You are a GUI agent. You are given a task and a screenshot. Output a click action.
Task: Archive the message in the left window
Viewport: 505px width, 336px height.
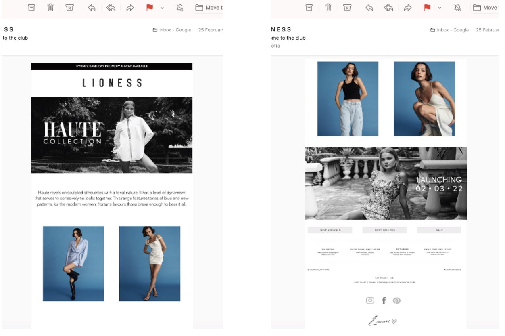tap(31, 7)
